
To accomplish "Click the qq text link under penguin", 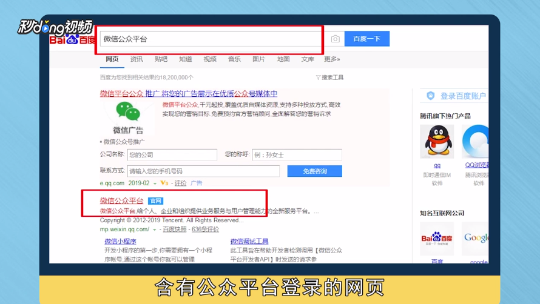I will 437,165.
